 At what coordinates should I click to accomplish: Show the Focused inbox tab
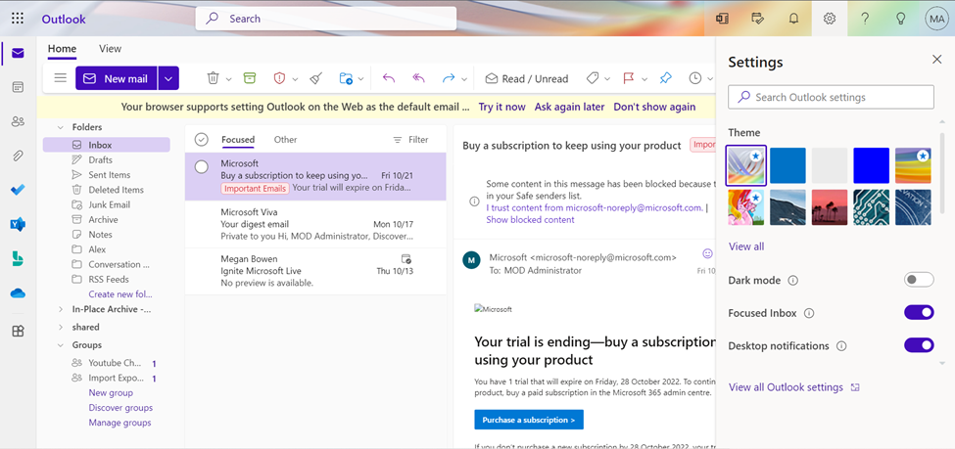pos(238,139)
